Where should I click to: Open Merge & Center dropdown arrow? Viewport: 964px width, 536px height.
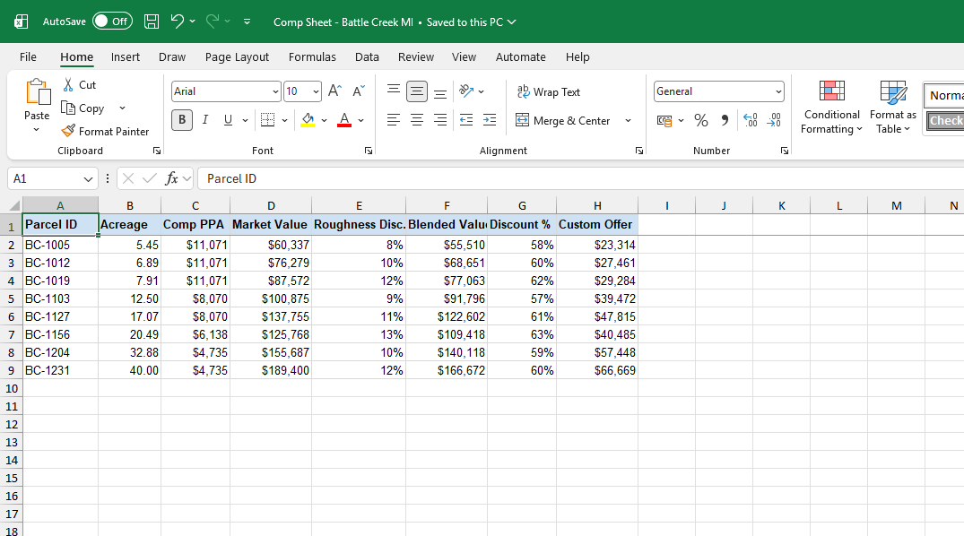628,120
